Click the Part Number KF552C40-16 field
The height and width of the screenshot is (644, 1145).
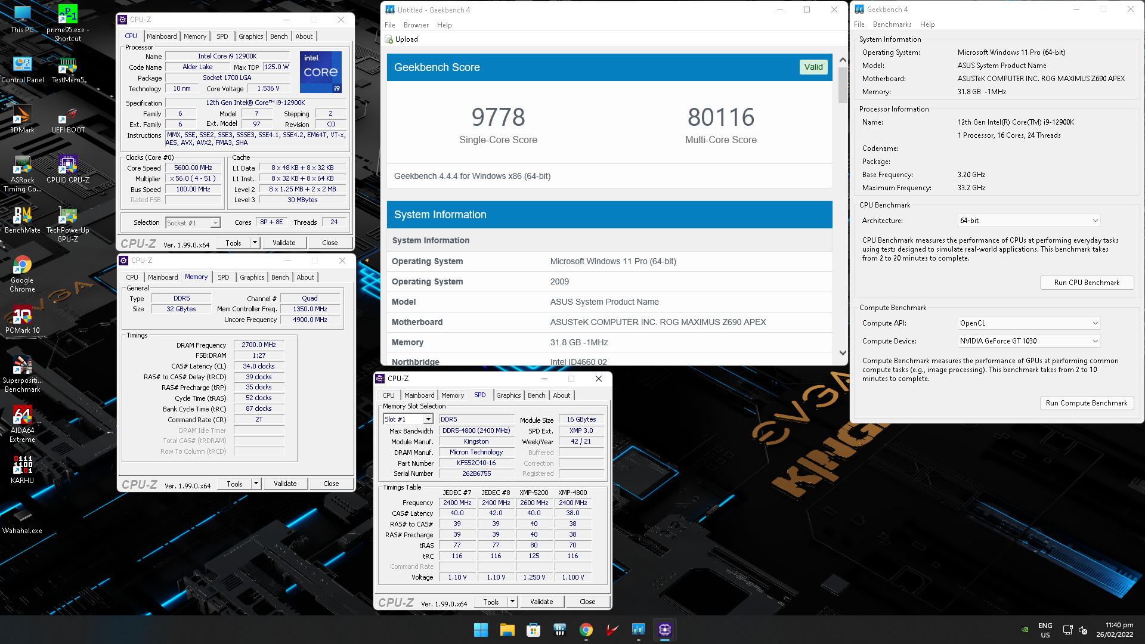476,463
